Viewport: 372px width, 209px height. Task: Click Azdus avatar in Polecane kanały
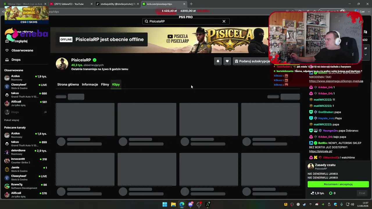point(7,135)
